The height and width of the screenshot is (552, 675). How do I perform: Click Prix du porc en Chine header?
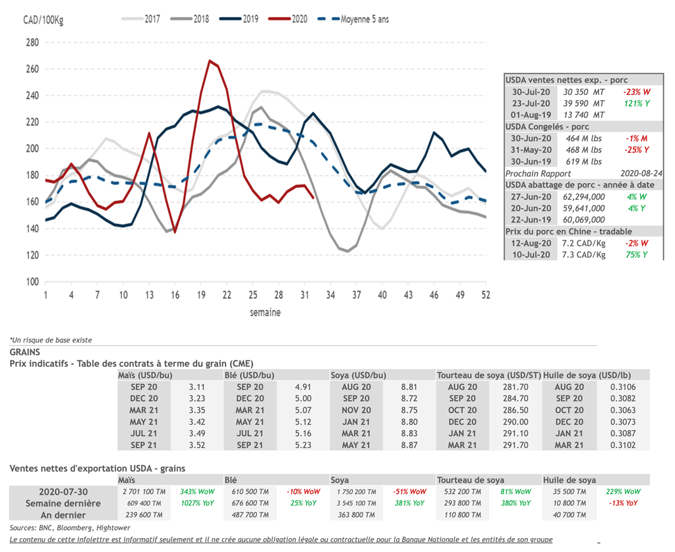point(568,231)
